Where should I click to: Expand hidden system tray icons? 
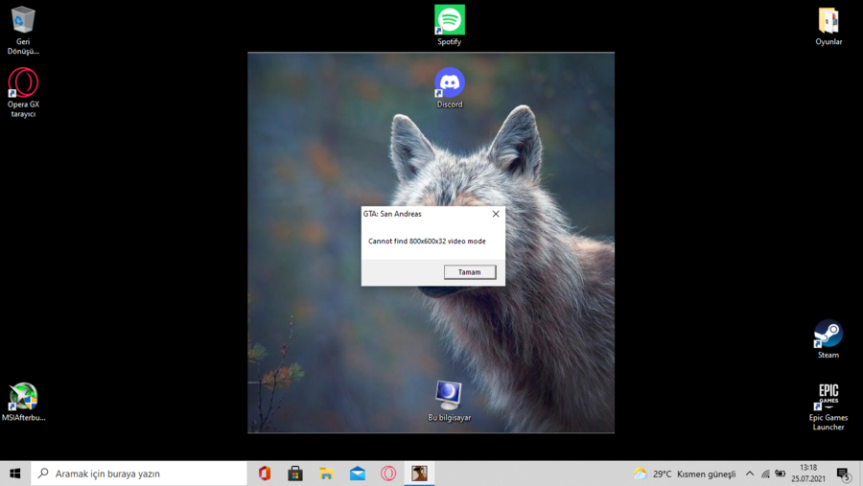(x=750, y=474)
